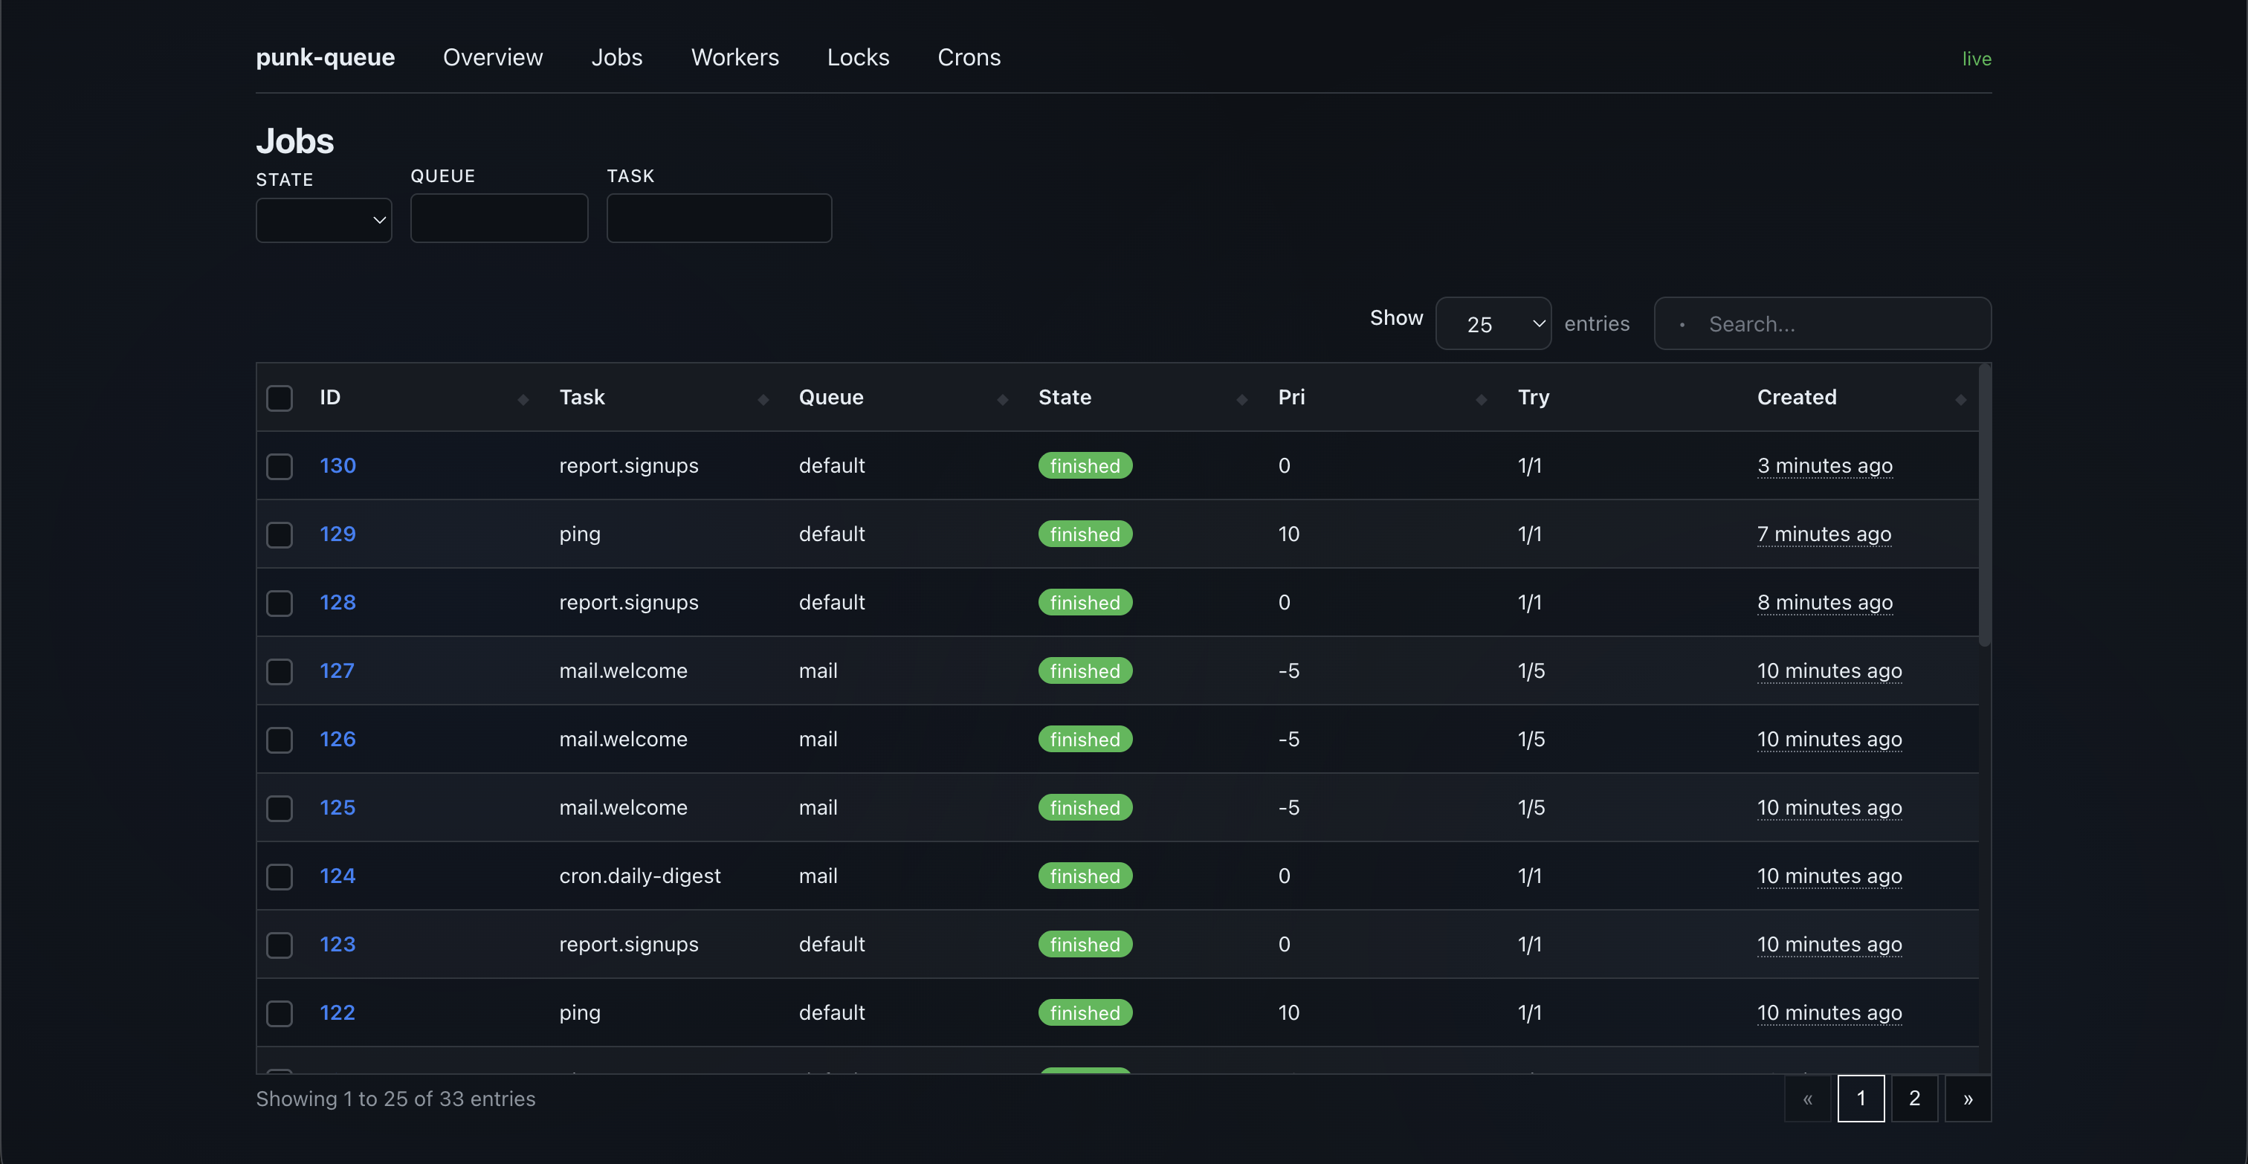Go to the Overview tab
This screenshot has width=2248, height=1164.
point(493,57)
